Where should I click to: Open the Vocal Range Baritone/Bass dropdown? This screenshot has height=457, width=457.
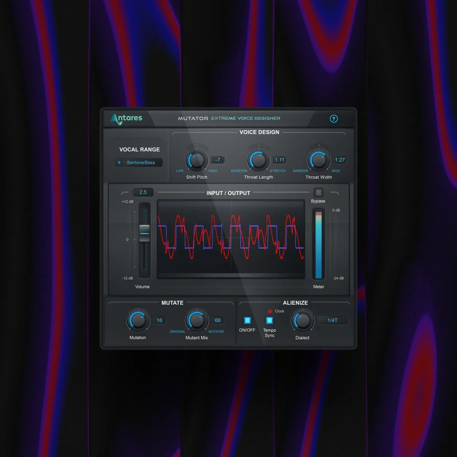pyautogui.click(x=139, y=163)
